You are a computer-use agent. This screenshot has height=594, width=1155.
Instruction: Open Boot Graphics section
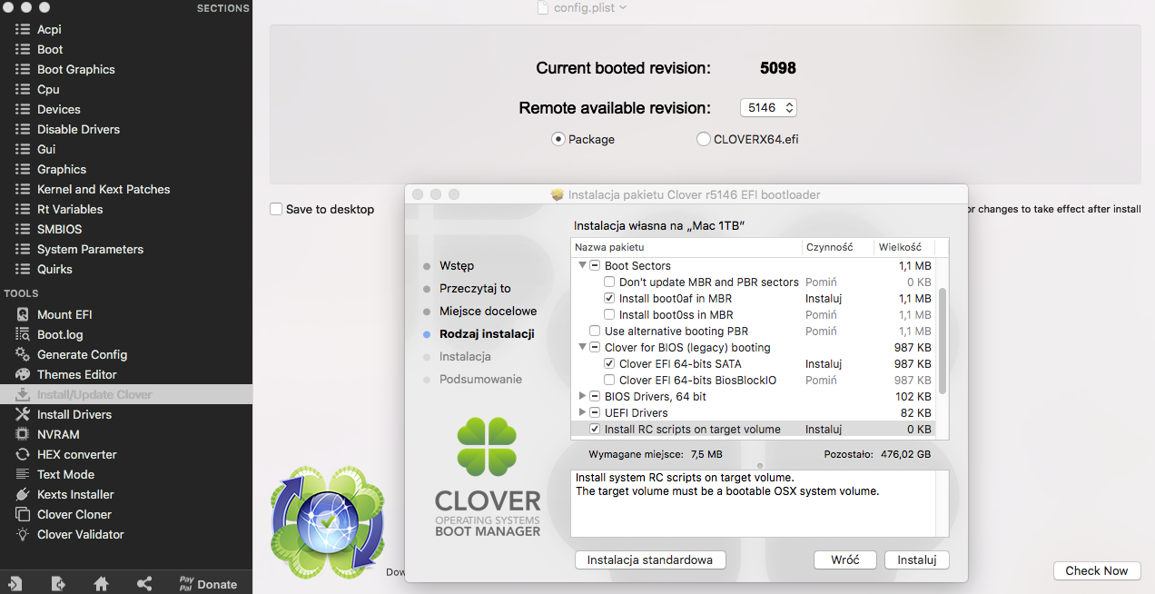pyautogui.click(x=76, y=69)
